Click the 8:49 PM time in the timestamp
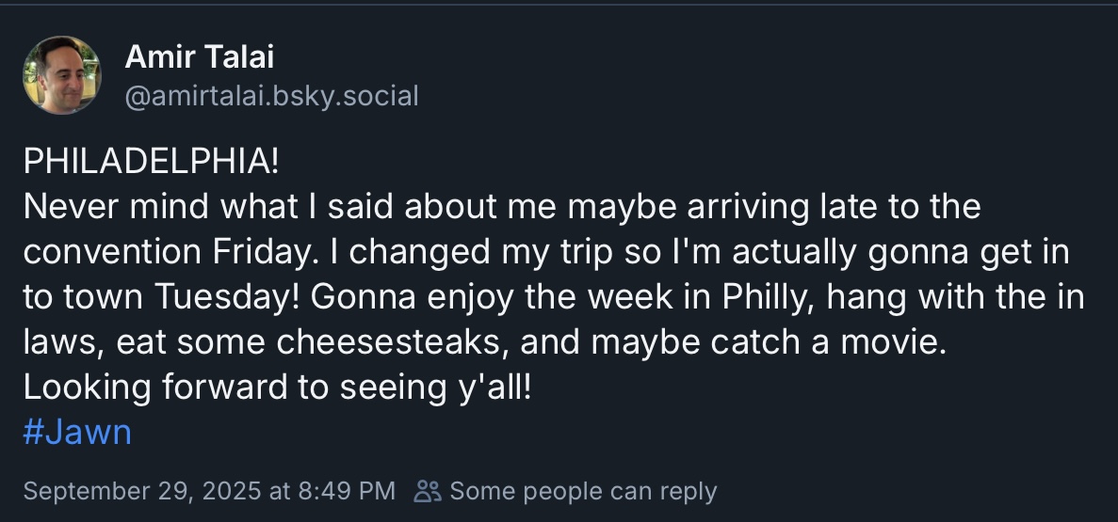Image resolution: width=1118 pixels, height=522 pixels. (x=348, y=491)
